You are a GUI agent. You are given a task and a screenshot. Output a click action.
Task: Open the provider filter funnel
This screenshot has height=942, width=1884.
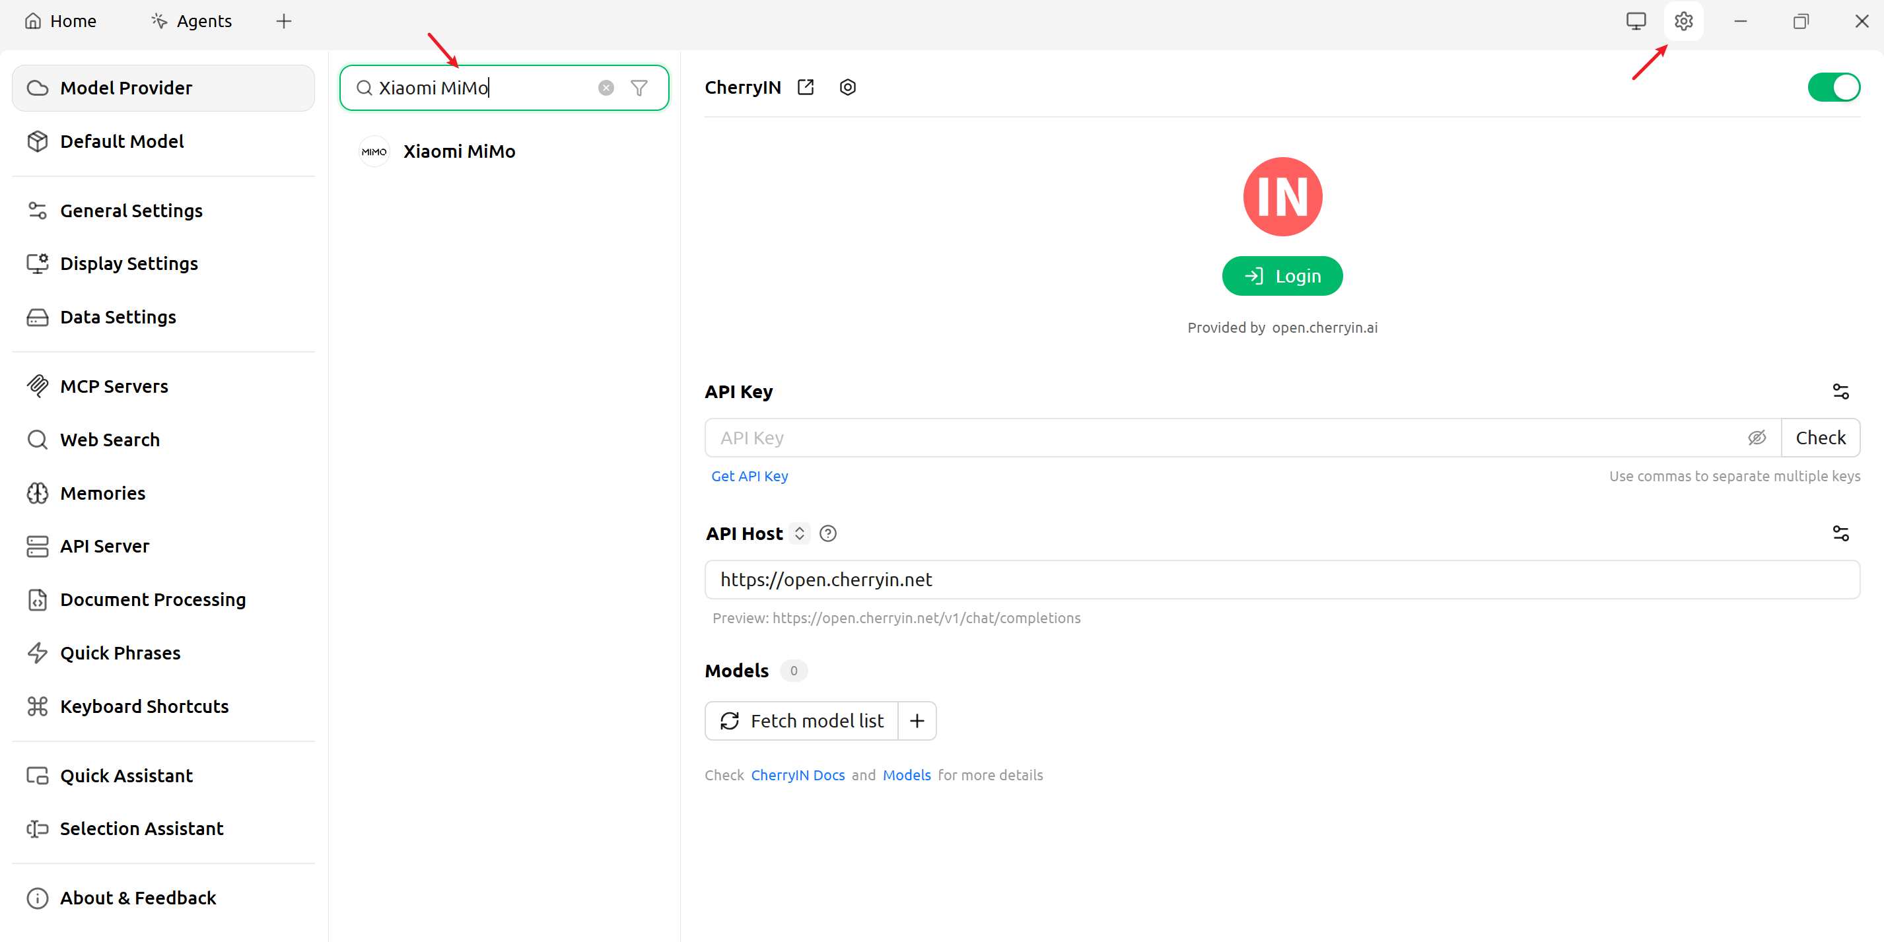click(639, 88)
